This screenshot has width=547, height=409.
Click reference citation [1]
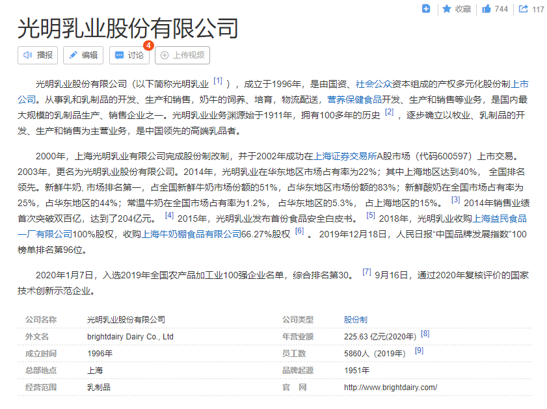(x=218, y=81)
